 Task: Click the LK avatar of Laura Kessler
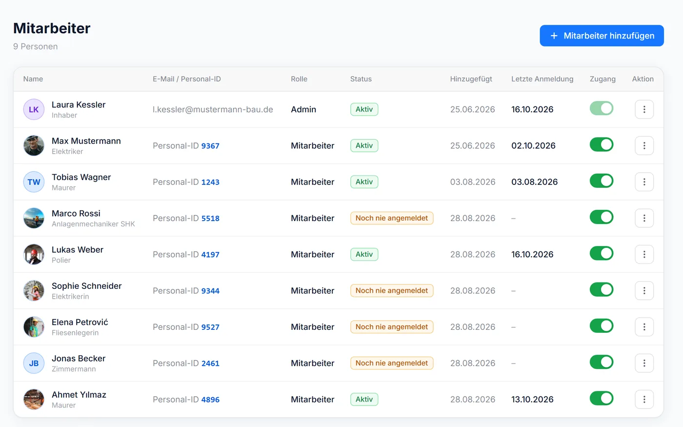click(x=34, y=109)
